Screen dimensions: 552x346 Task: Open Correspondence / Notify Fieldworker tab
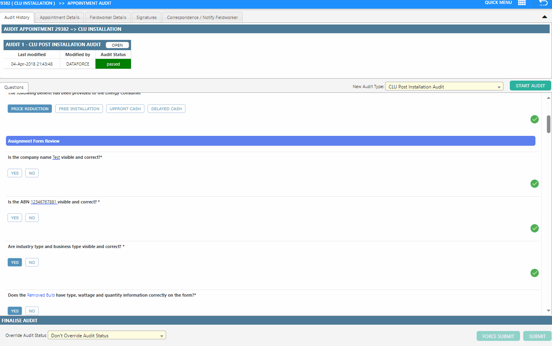(x=202, y=17)
